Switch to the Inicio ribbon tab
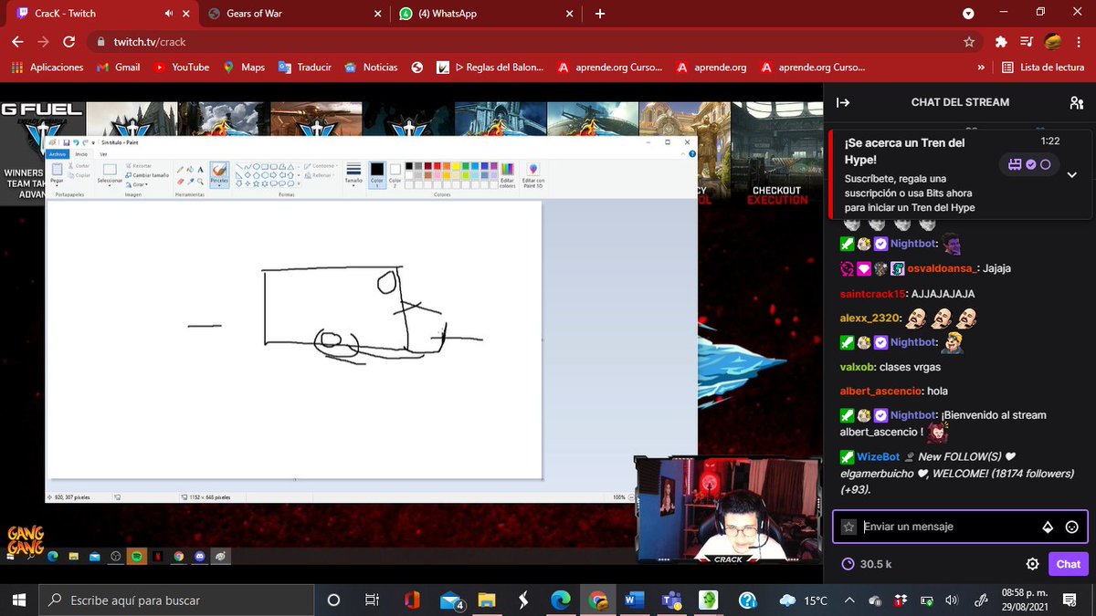The width and height of the screenshot is (1096, 616). pyautogui.click(x=80, y=154)
